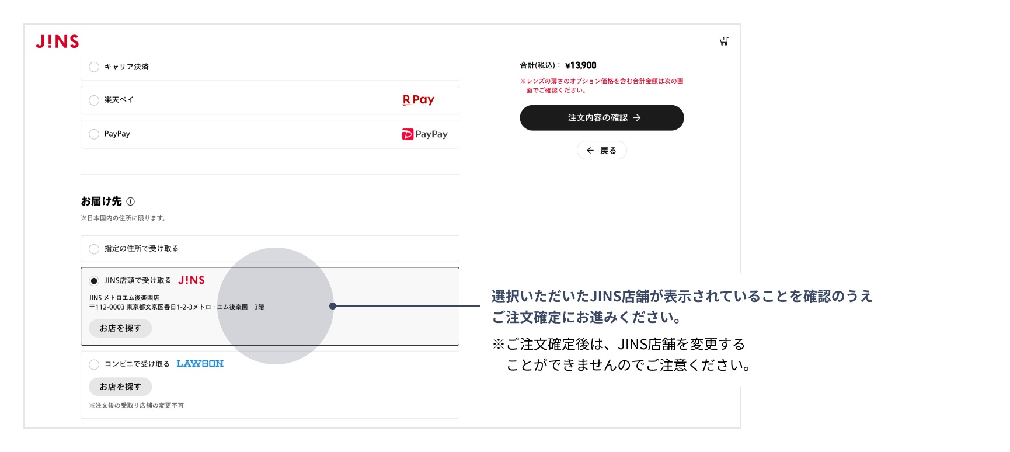Choose コンビニで受け取る radio
This screenshot has width=1010, height=452.
coord(94,364)
